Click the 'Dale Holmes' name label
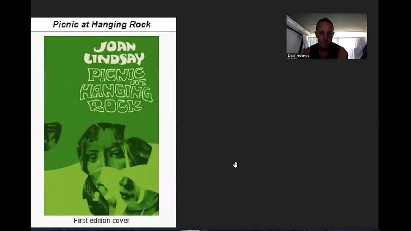 coord(298,56)
